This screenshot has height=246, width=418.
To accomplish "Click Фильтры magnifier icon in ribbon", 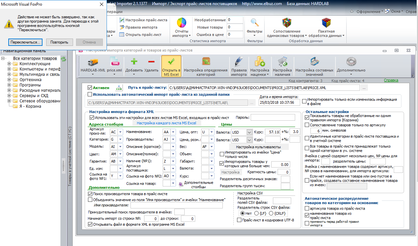I will tap(255, 23).
